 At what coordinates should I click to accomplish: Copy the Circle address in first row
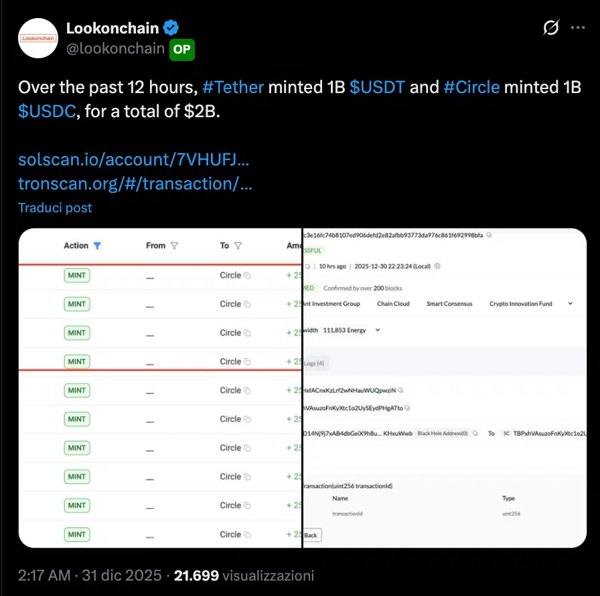[x=247, y=275]
